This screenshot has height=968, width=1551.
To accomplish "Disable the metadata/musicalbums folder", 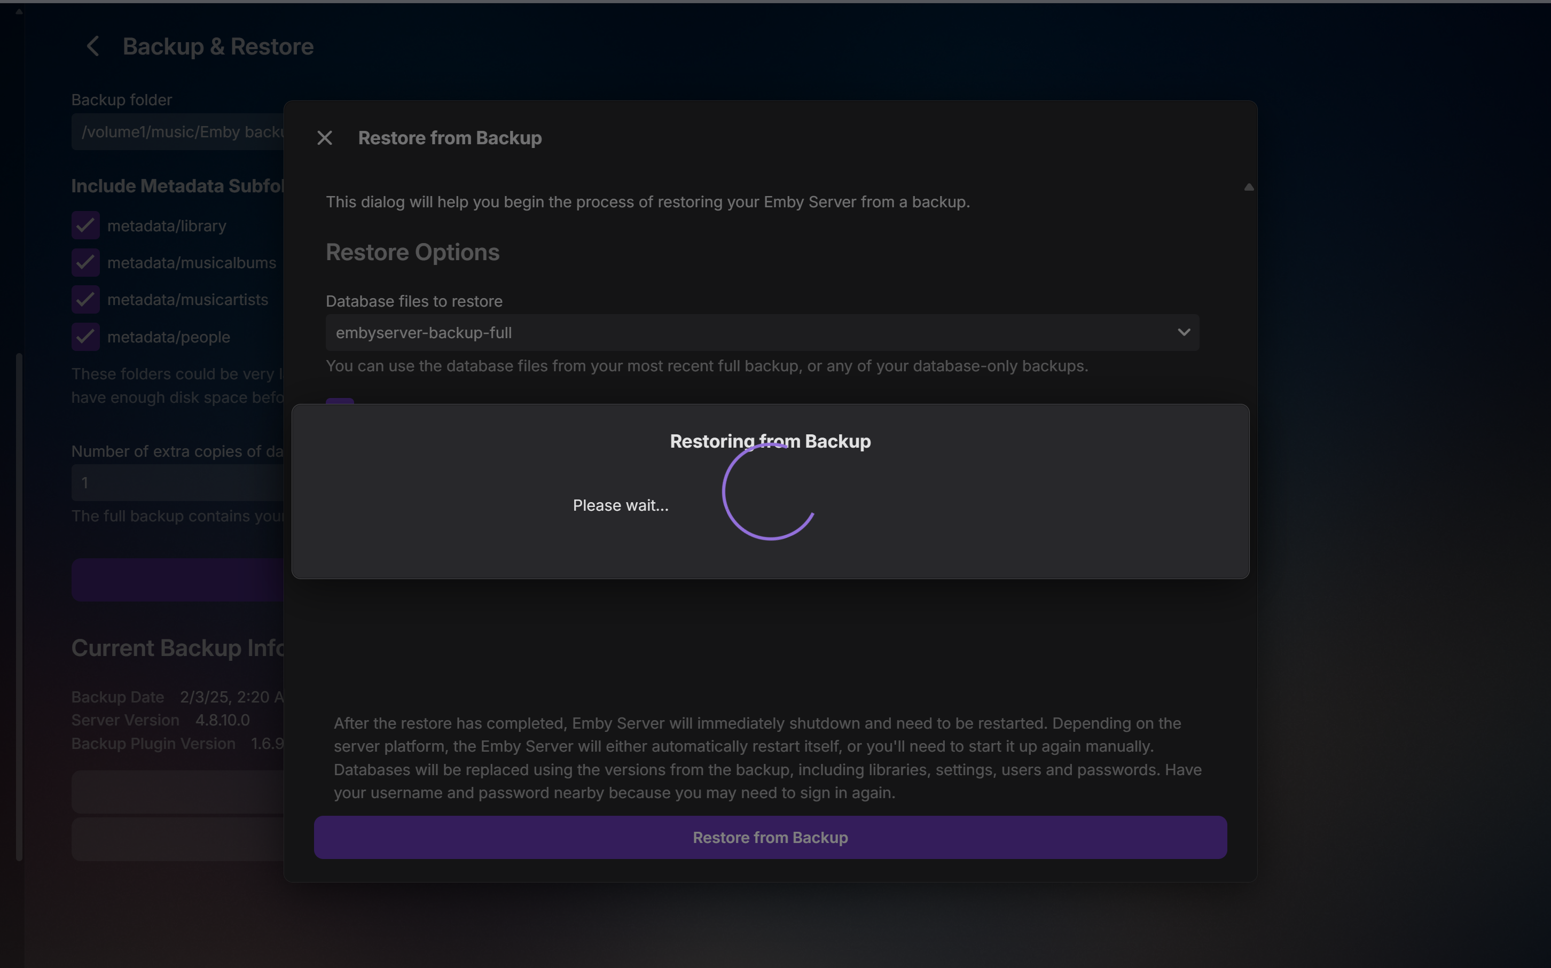I will pyautogui.click(x=85, y=262).
